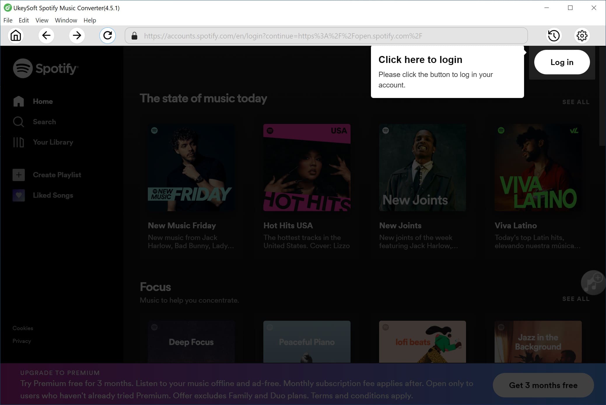The width and height of the screenshot is (606, 405).
Task: Open the Help menu
Action: click(x=90, y=20)
